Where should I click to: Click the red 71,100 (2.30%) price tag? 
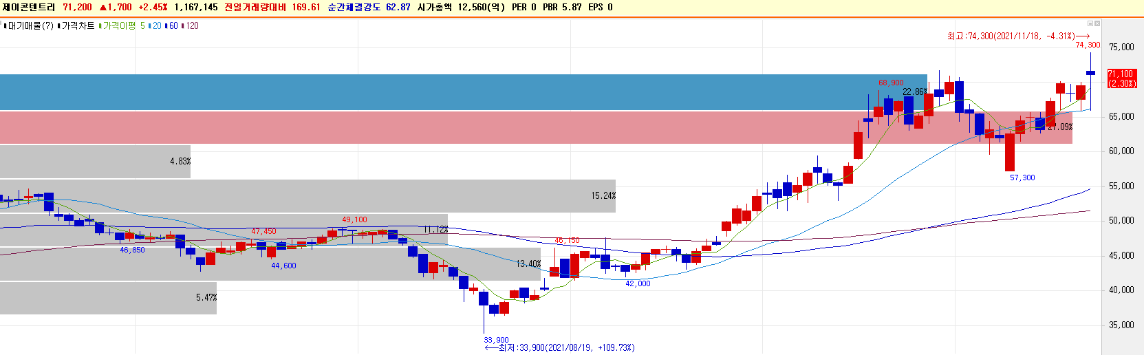point(1121,78)
